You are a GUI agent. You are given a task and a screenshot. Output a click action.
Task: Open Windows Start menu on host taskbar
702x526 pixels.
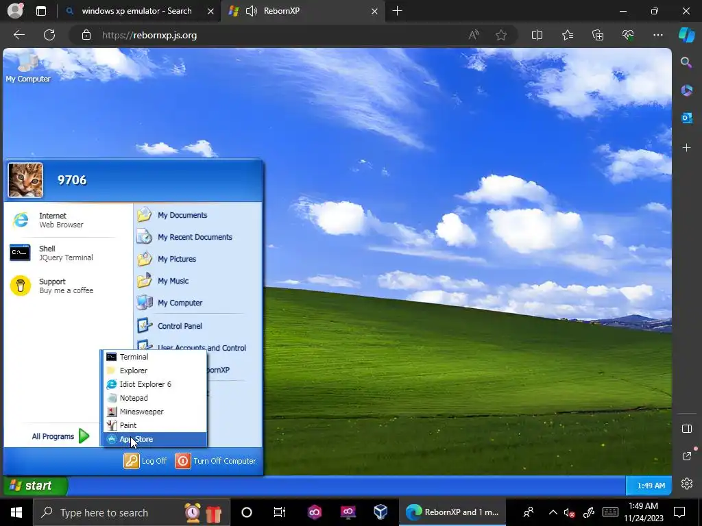coord(16,512)
